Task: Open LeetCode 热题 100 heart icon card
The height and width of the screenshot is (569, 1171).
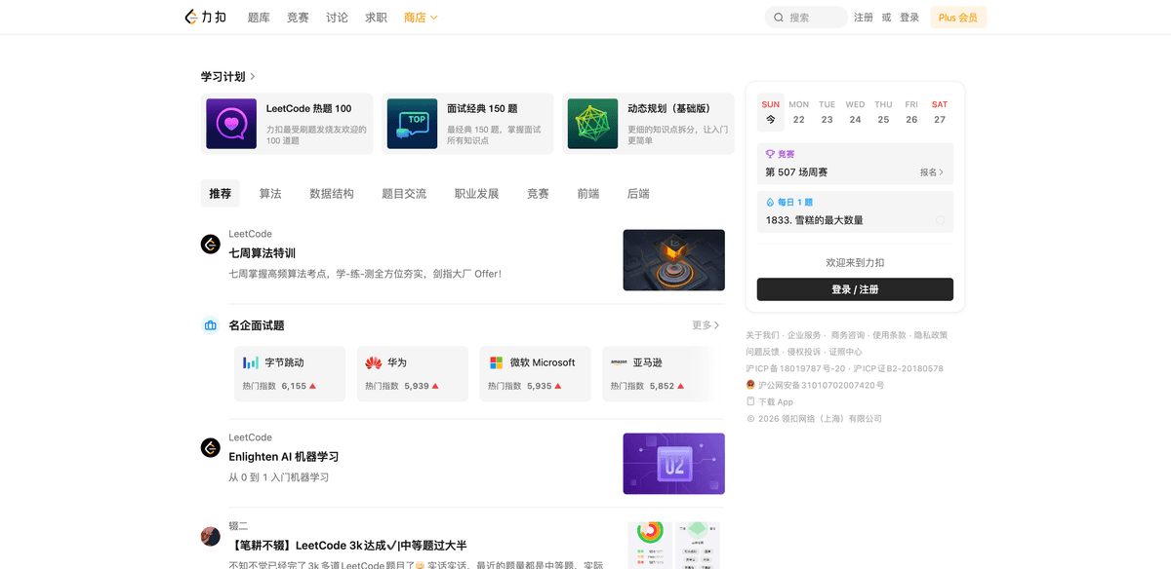Action: tap(231, 124)
